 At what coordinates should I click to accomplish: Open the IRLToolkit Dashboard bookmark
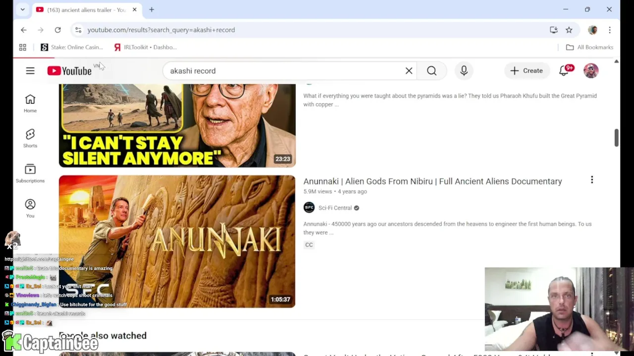point(146,47)
